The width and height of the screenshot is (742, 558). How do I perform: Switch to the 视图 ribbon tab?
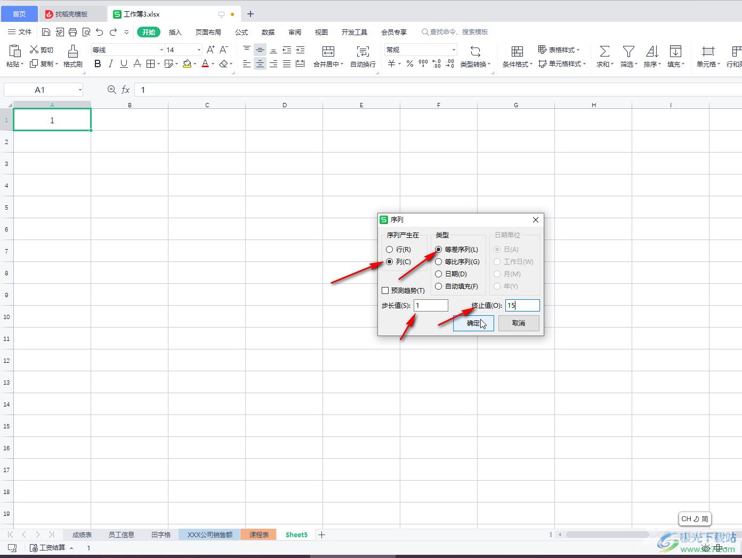click(x=321, y=32)
